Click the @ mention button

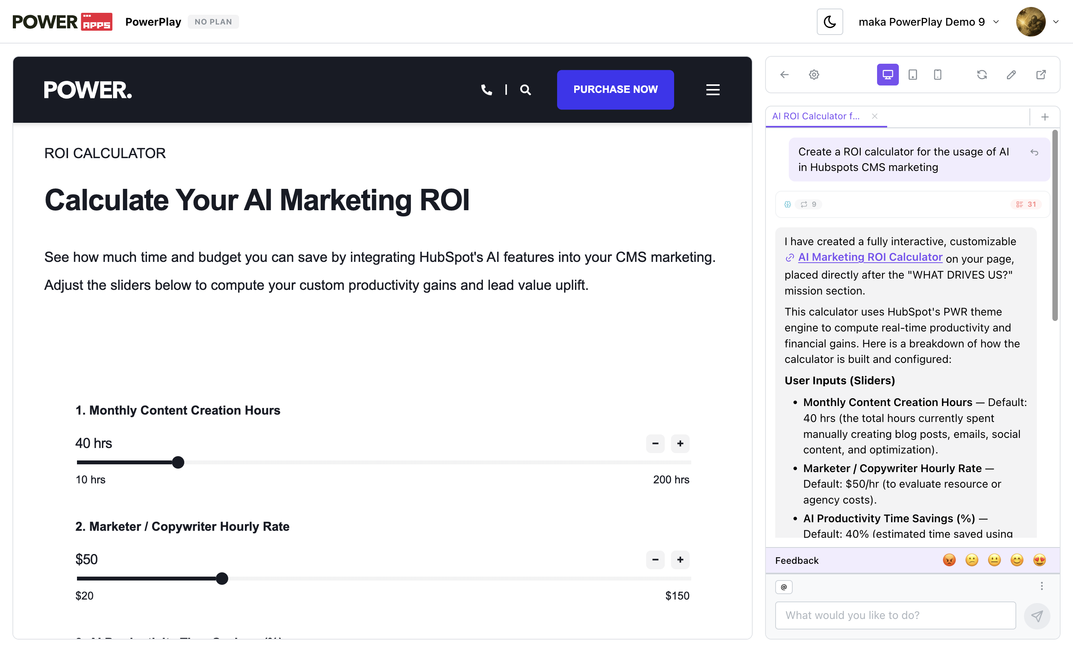pyautogui.click(x=784, y=587)
